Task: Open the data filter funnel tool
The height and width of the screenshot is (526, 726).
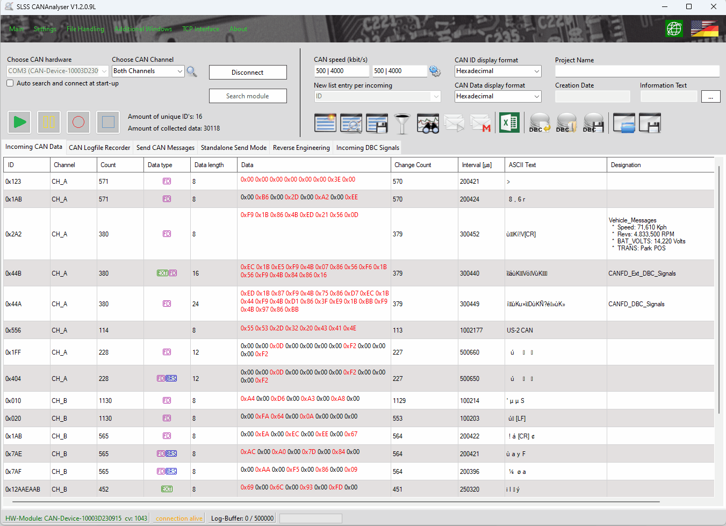Action: click(402, 123)
